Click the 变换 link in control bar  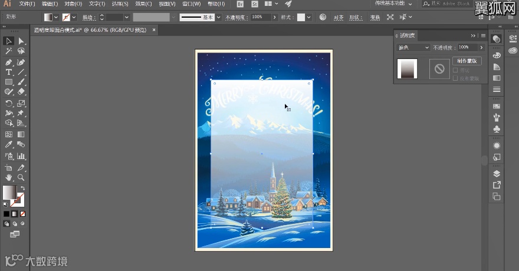[x=375, y=17]
